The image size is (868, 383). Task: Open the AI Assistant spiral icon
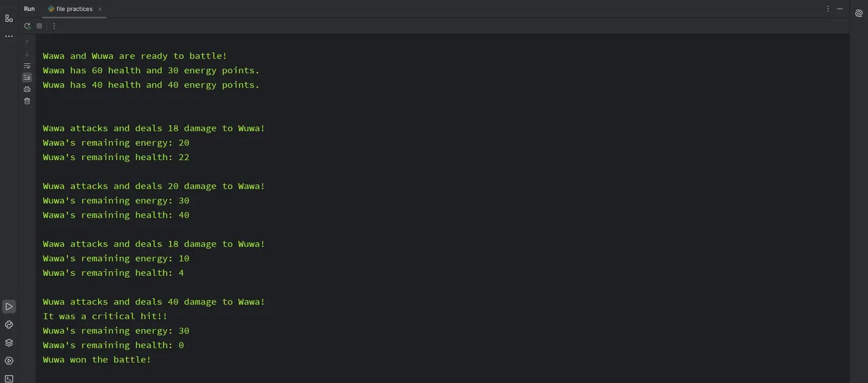[x=859, y=22]
